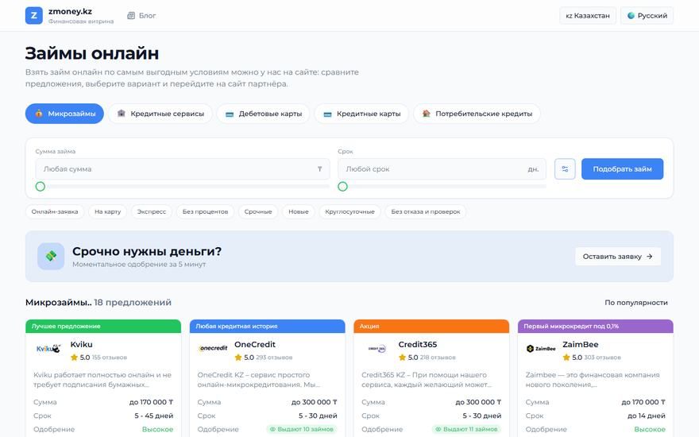Click the Любая сумма input field

pyautogui.click(x=183, y=169)
